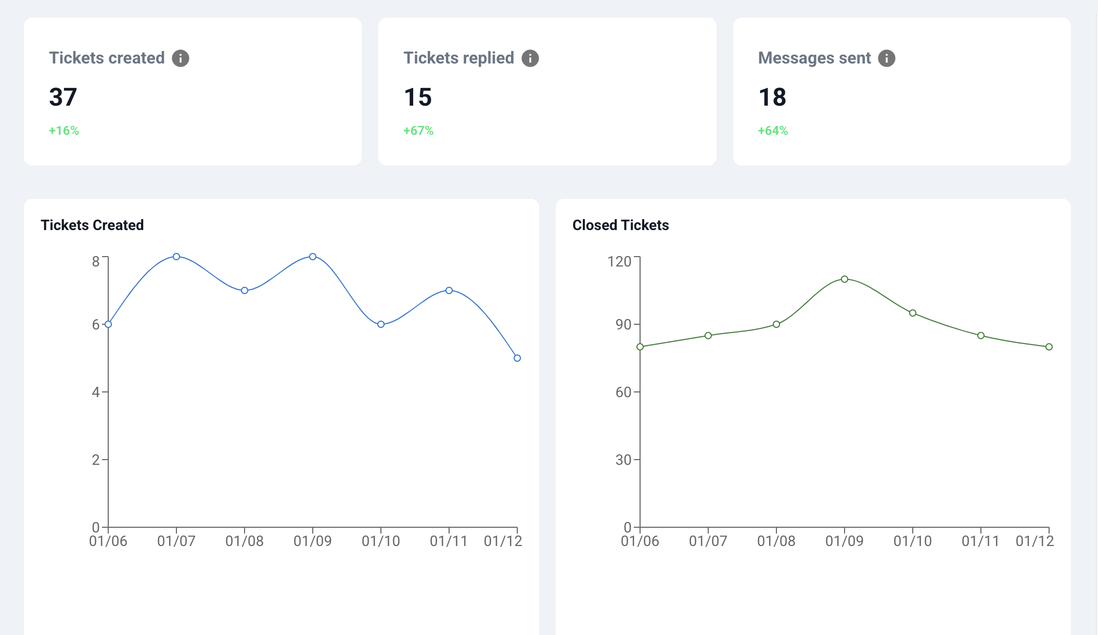The width and height of the screenshot is (1098, 635).
Task: Click the Tickets Created chart title
Action: (x=92, y=225)
